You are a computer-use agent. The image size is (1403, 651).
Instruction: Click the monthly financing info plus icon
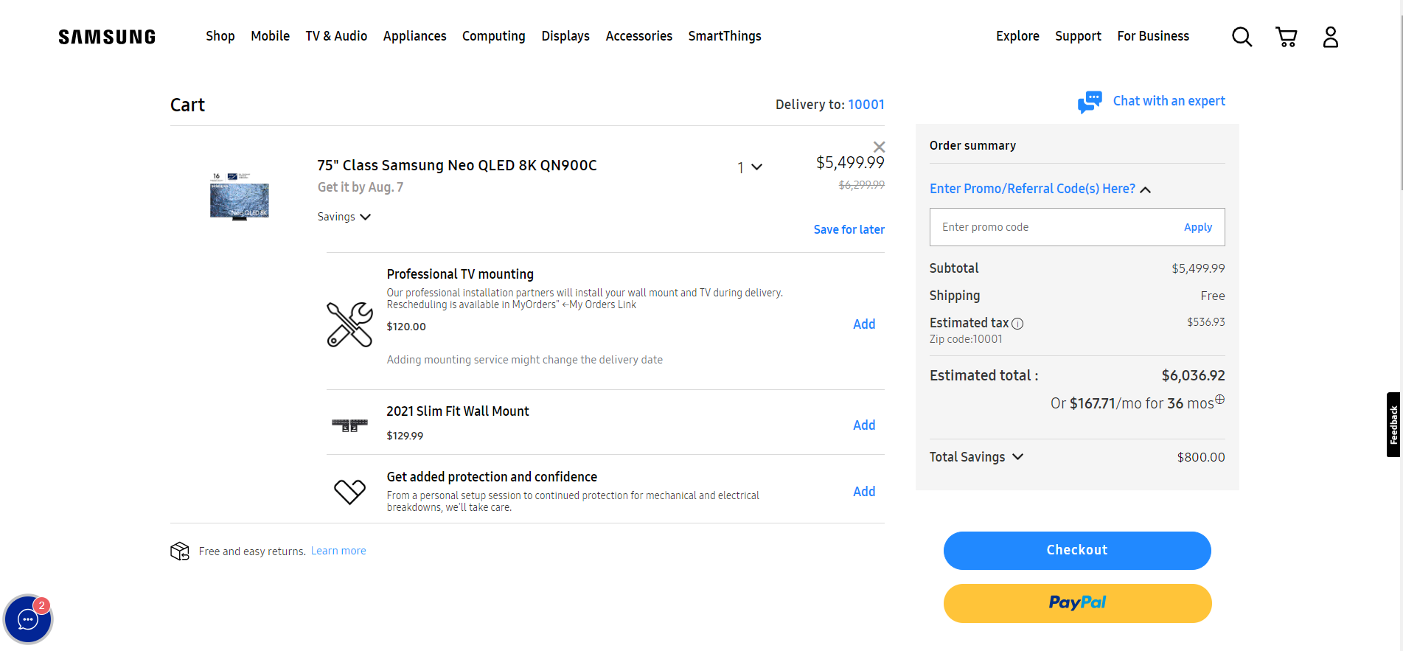tap(1220, 399)
